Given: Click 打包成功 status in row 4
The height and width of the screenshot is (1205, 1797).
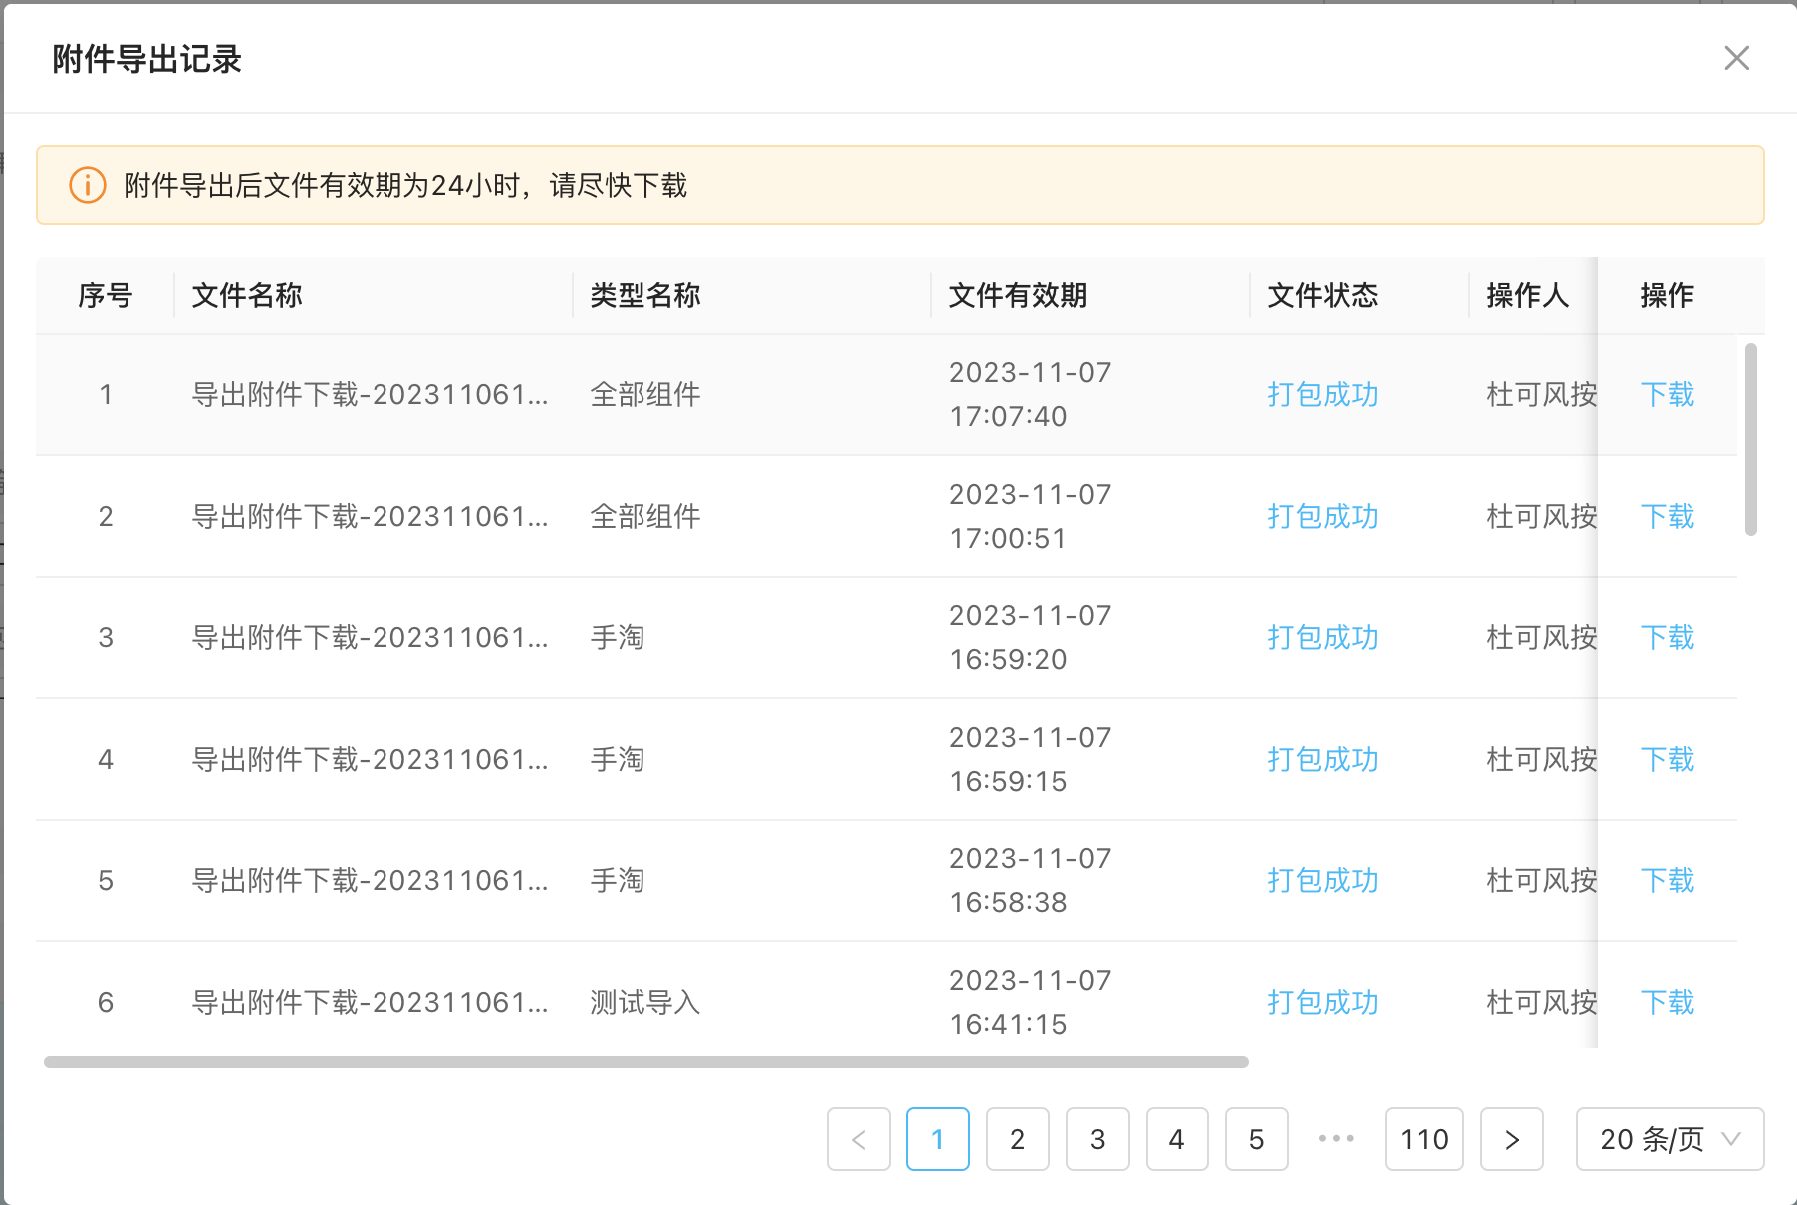Looking at the screenshot, I should tap(1323, 760).
